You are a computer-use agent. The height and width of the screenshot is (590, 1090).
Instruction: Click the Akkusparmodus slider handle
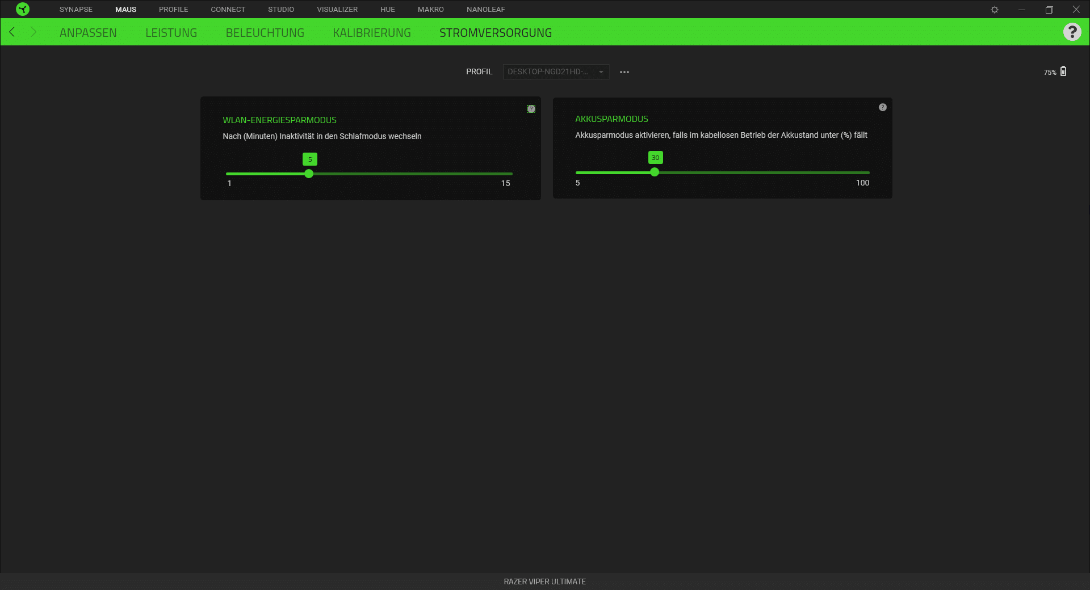pos(655,172)
